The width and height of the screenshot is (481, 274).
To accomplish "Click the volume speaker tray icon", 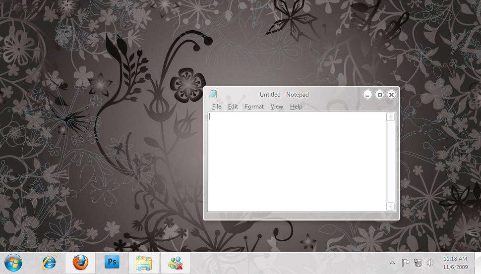I will tap(430, 263).
